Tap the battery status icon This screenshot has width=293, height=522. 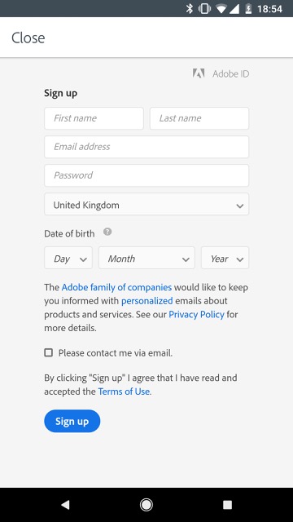pos(248,9)
